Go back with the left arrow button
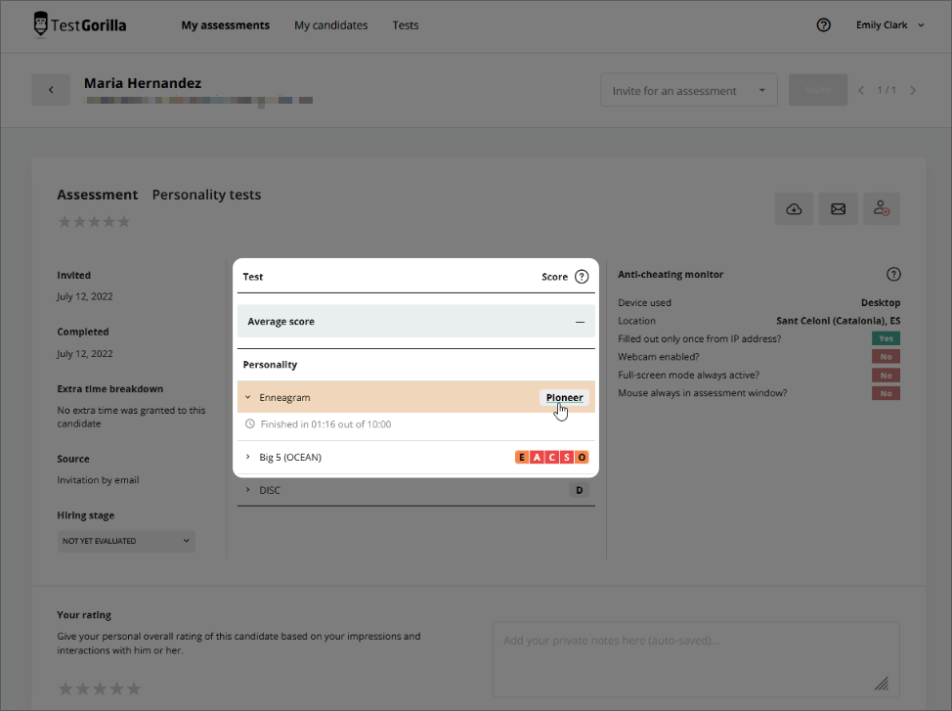Image resolution: width=952 pixels, height=711 pixels. coord(51,90)
